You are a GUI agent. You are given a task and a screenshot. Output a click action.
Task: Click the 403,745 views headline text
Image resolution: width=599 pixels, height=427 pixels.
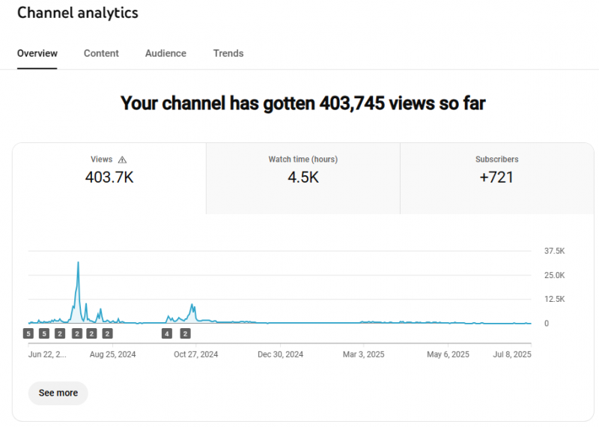302,103
